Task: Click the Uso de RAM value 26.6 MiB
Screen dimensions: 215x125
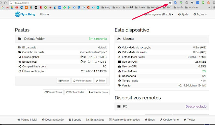Action: pyautogui.click(x=201, y=62)
